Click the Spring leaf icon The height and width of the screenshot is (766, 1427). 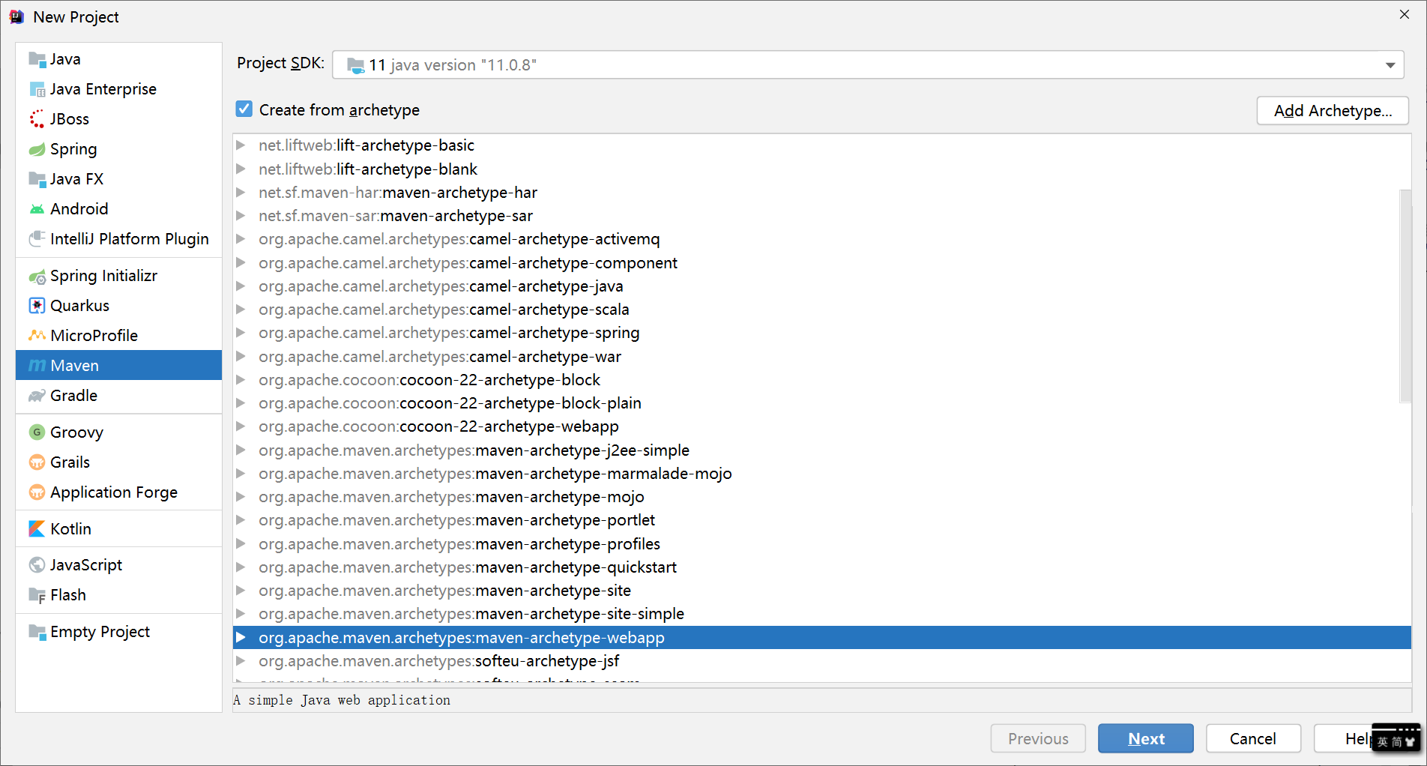[37, 149]
